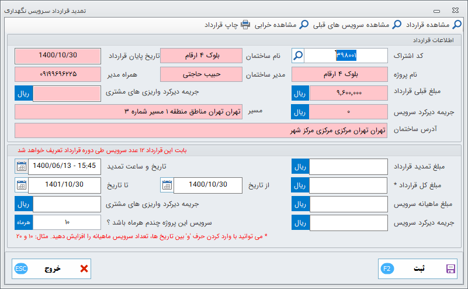Open calendar icon for تا تاریخ
The height and width of the screenshot is (289, 468).
click(x=22, y=185)
